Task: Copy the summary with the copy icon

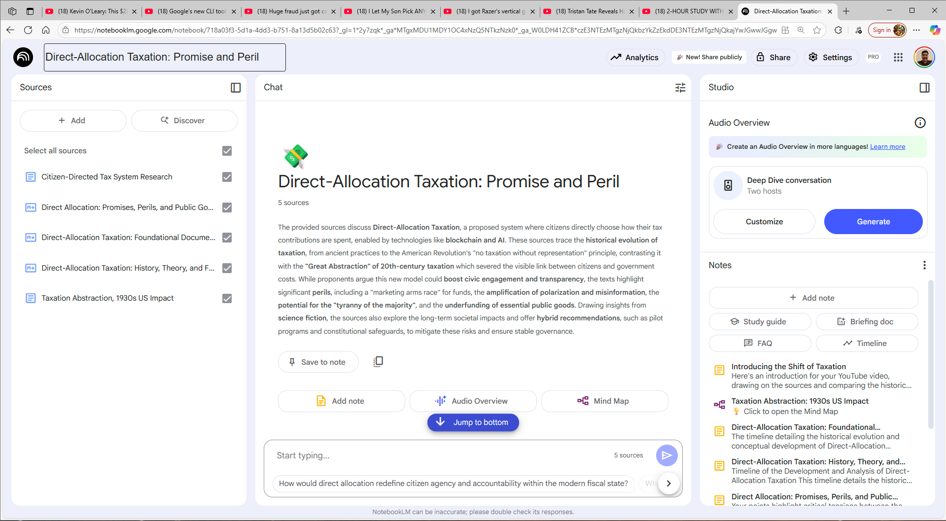Action: pos(378,362)
